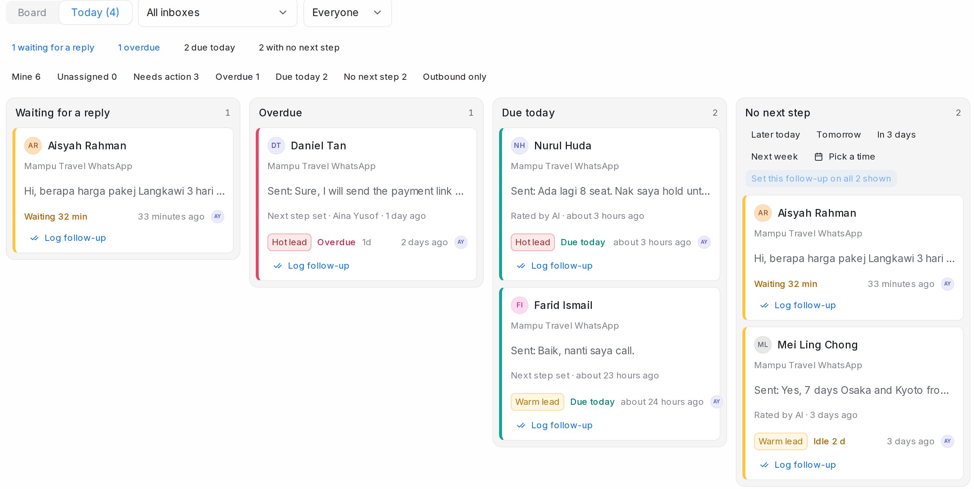
Task: Click Farid Ismail's FI avatar
Action: pyautogui.click(x=520, y=305)
